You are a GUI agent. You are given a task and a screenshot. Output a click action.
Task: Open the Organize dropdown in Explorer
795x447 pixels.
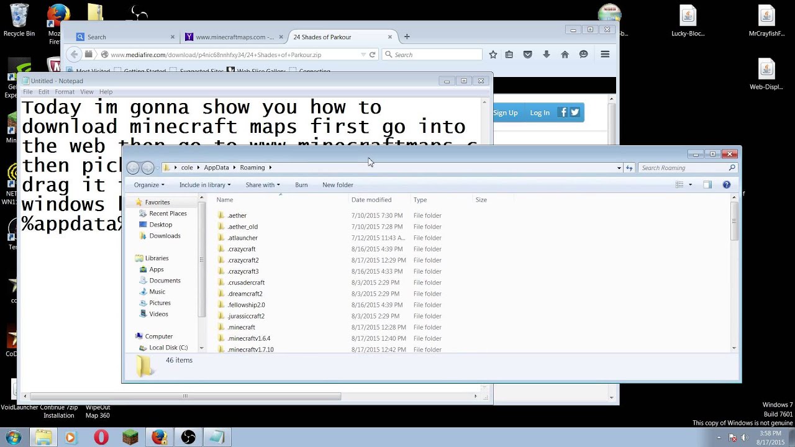(x=149, y=185)
